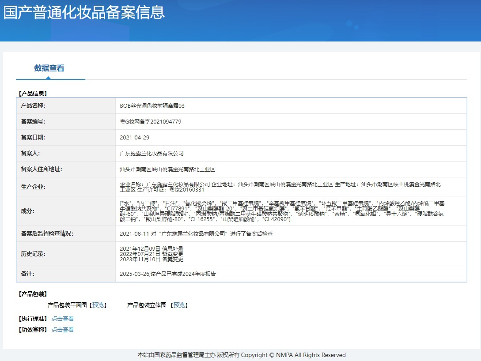Preview the 产品包装立体图 image

[x=179, y=305]
